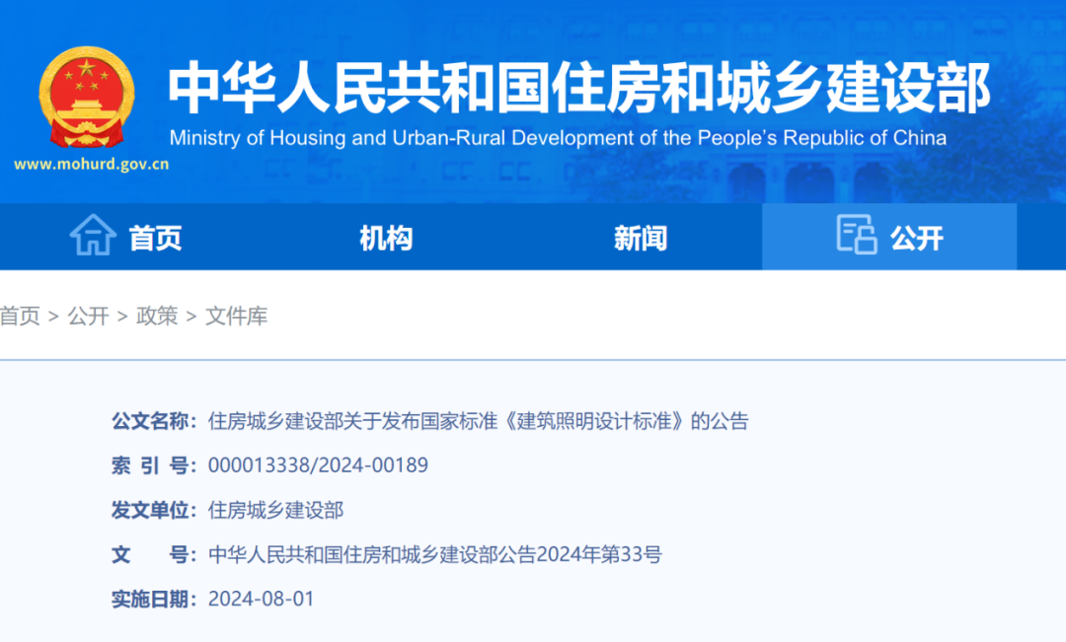Click the 中华人民共和国住房和城乡建设部 header title
This screenshot has height=642, width=1066.
click(x=579, y=88)
